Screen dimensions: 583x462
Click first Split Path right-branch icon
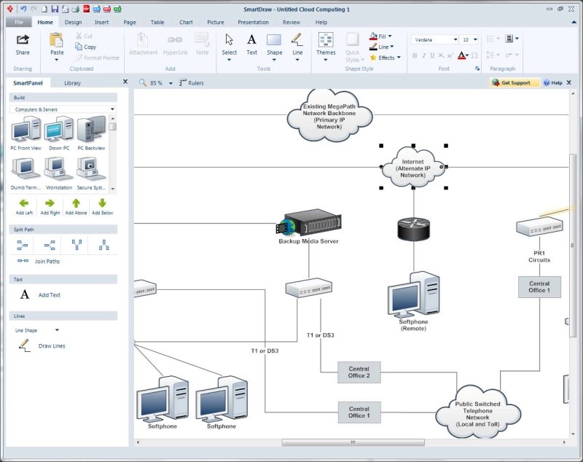(23, 245)
